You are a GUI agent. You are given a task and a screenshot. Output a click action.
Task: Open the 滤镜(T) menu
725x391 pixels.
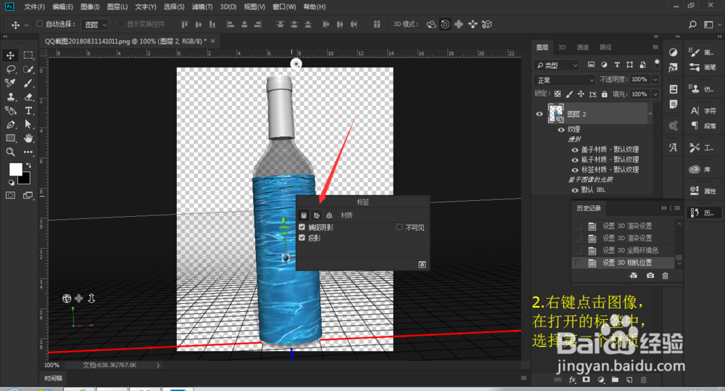(202, 7)
